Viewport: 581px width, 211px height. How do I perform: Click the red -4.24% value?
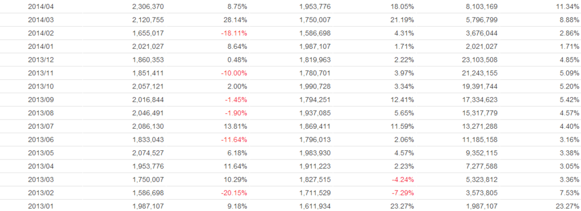tap(403, 180)
